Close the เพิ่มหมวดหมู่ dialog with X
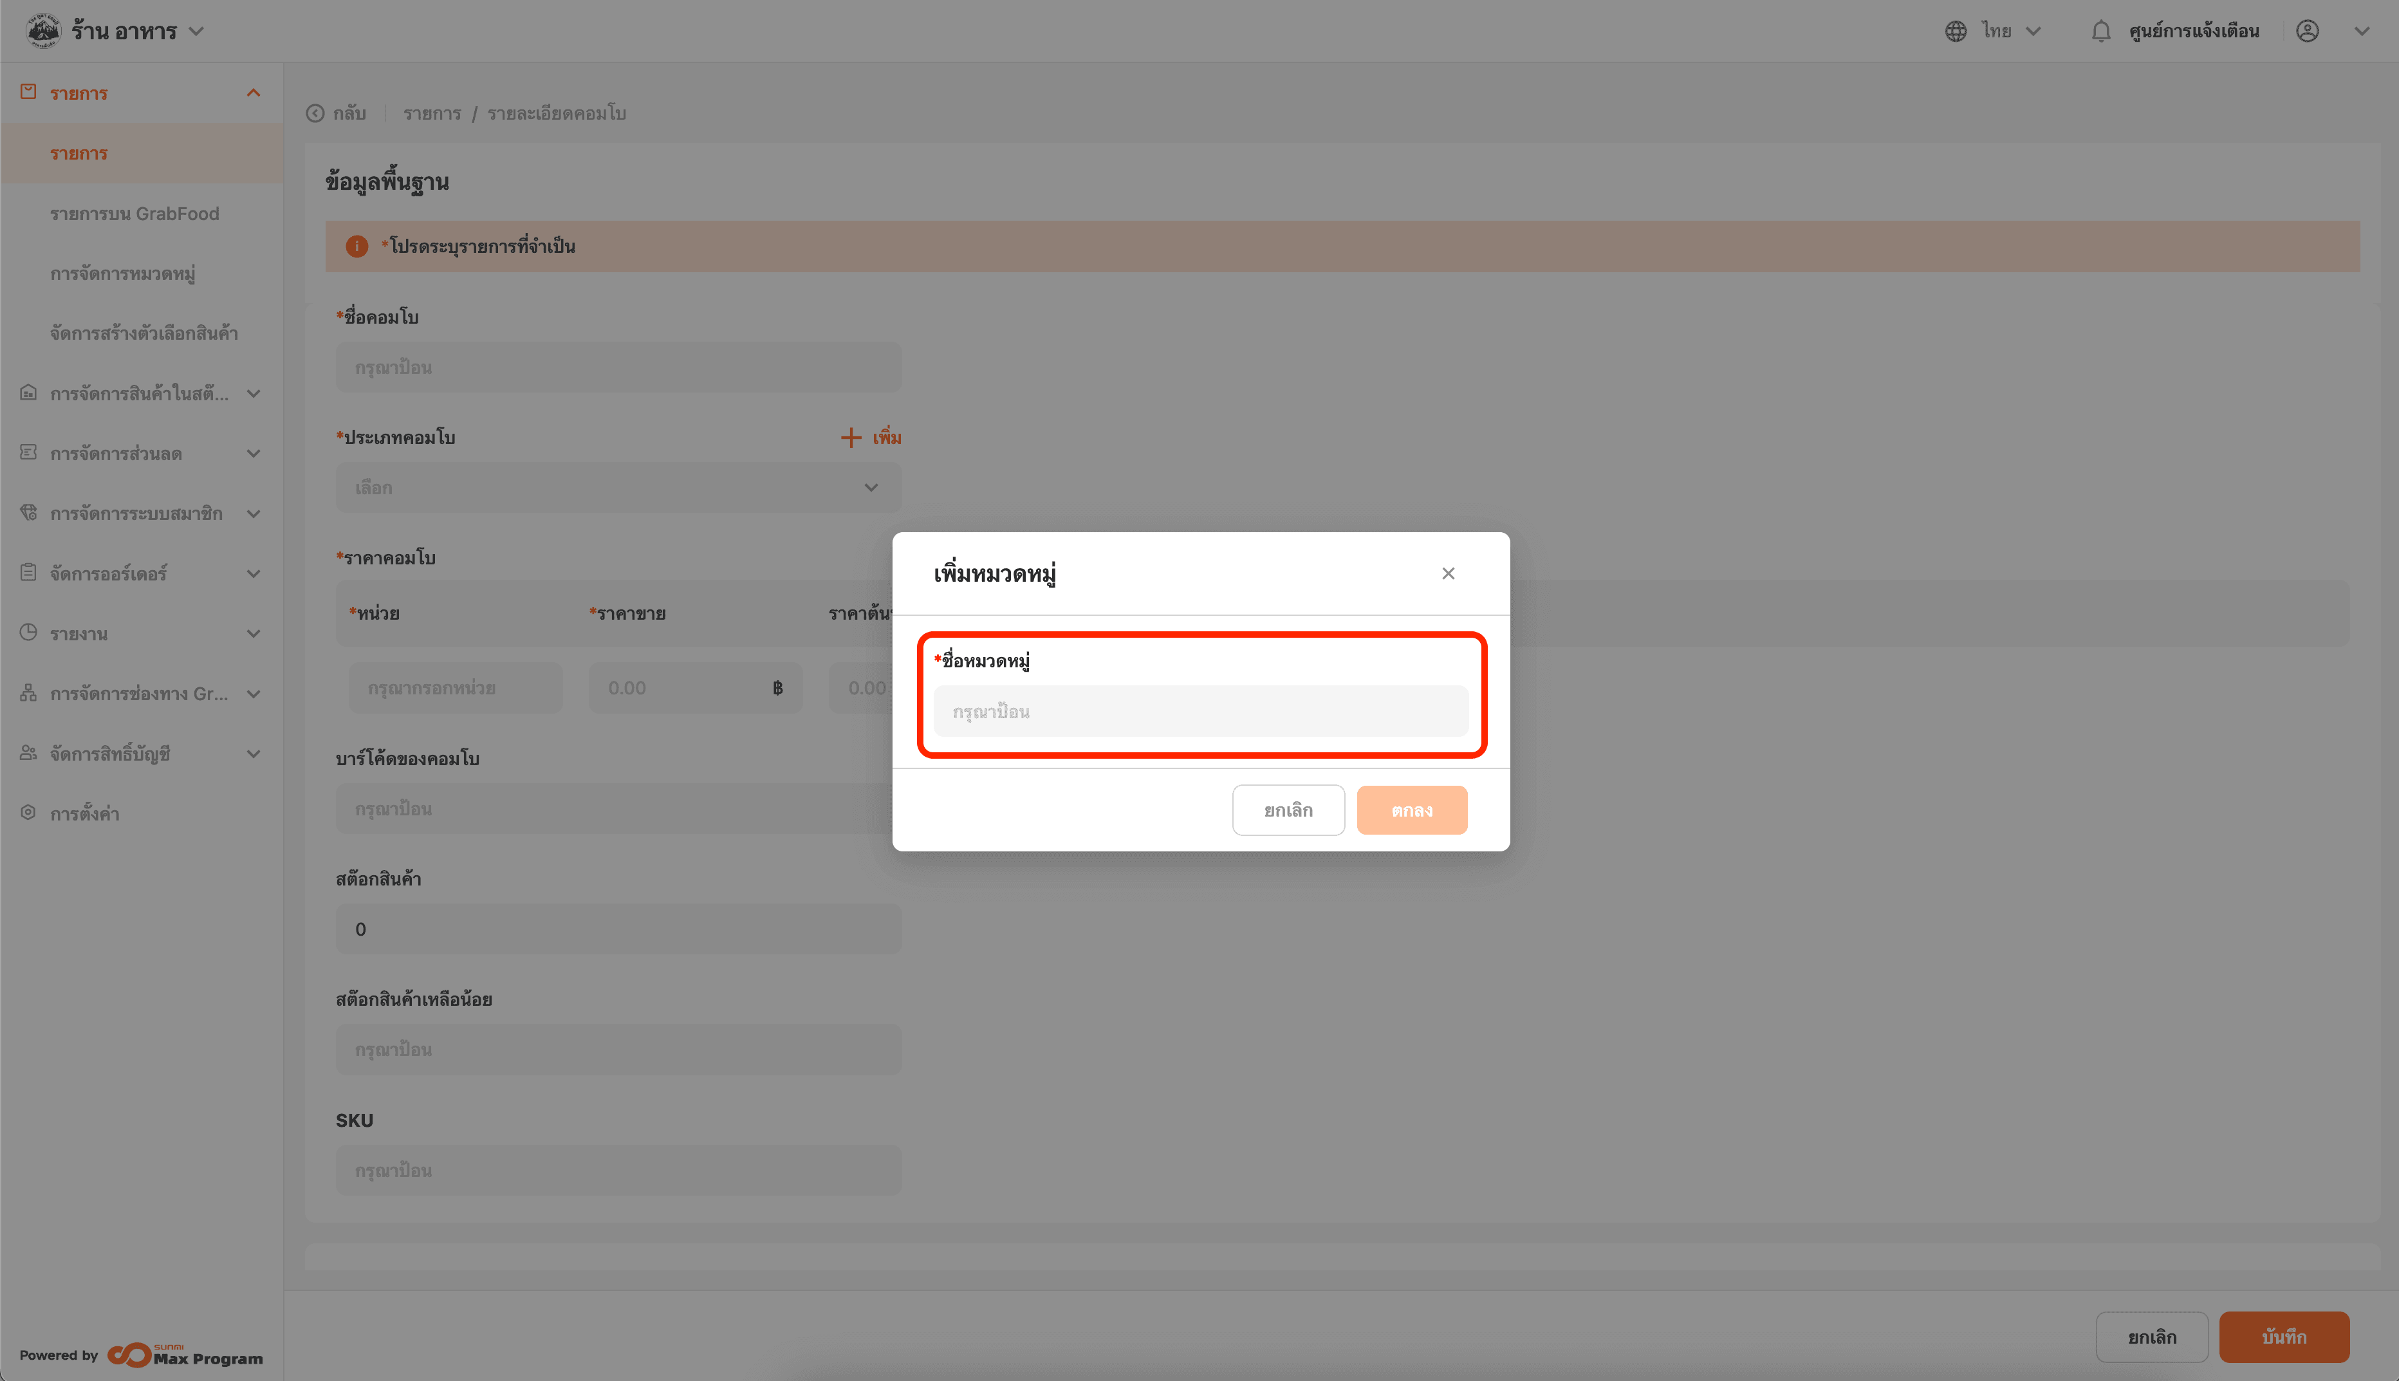2399x1381 pixels. pyautogui.click(x=1447, y=574)
